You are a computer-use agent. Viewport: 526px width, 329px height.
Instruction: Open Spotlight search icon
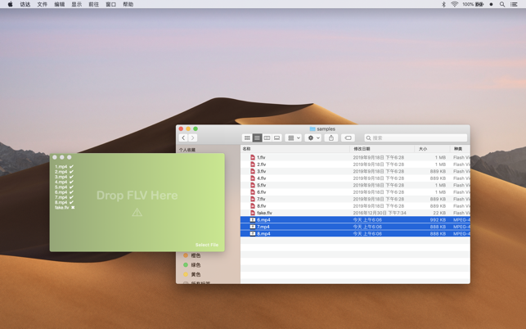pos(502,4)
